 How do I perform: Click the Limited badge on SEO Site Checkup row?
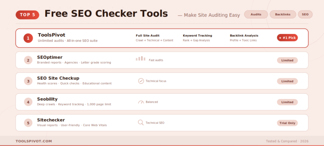(x=287, y=81)
